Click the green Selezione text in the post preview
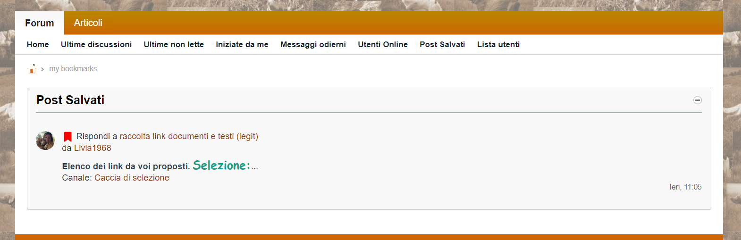The height and width of the screenshot is (240, 741). [221, 166]
